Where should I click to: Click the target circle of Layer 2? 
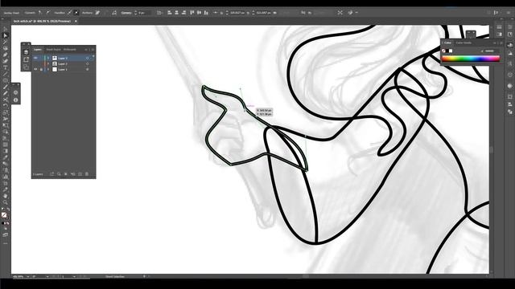[88, 64]
